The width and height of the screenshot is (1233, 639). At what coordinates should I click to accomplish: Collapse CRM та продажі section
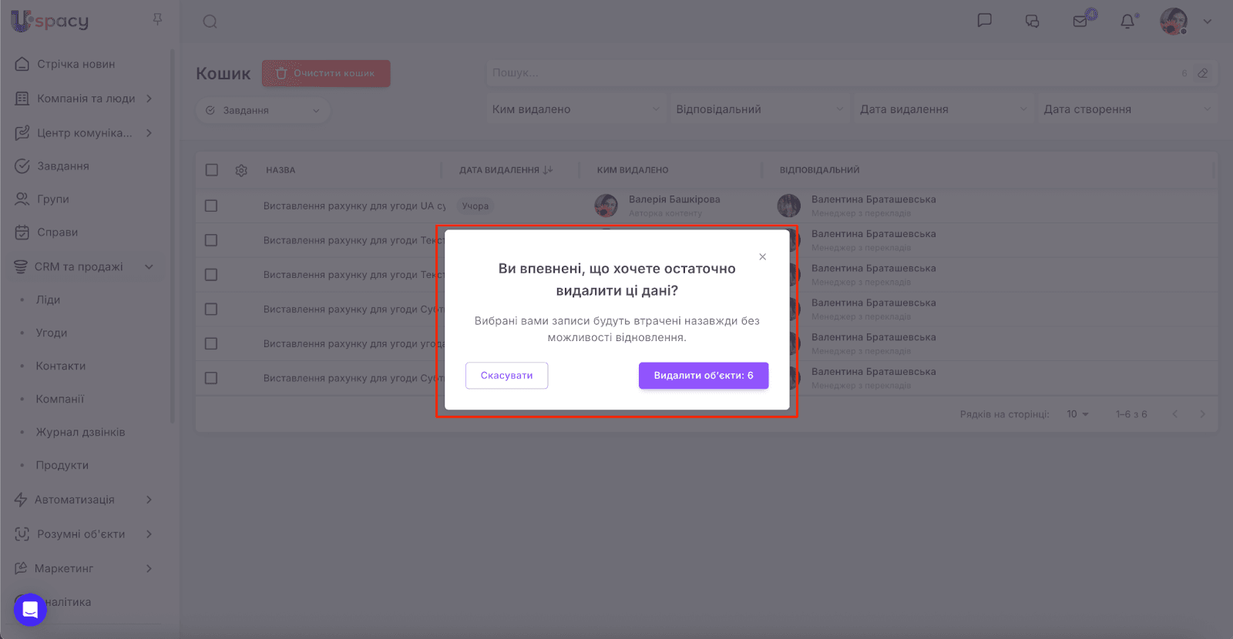tap(149, 267)
